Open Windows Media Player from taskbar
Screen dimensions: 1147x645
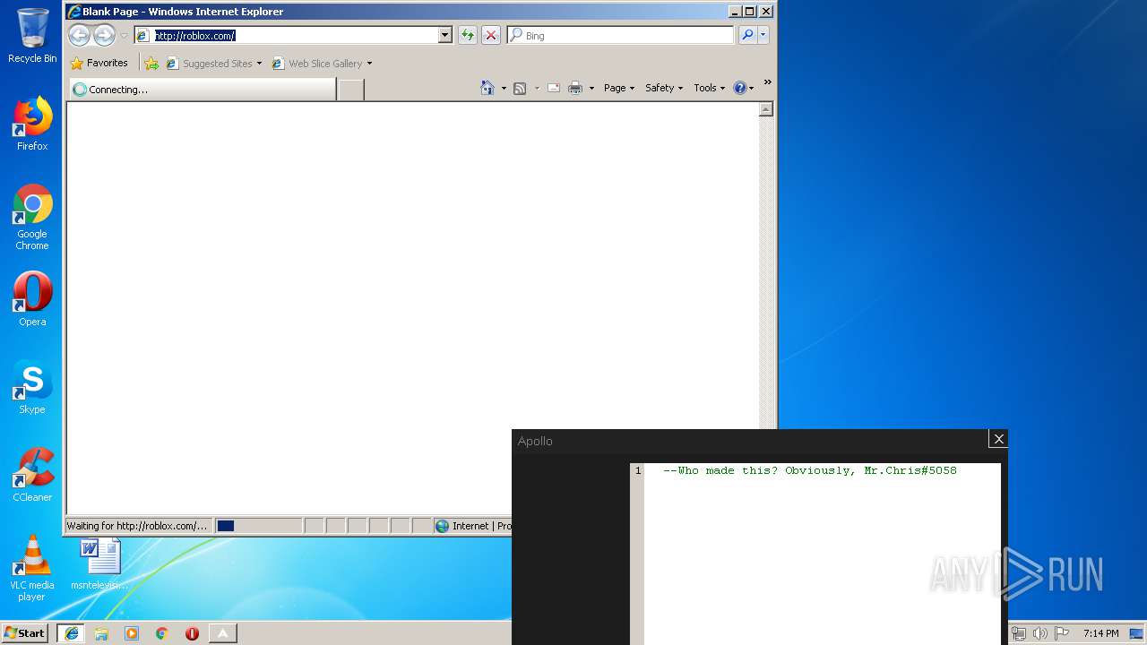click(x=132, y=633)
